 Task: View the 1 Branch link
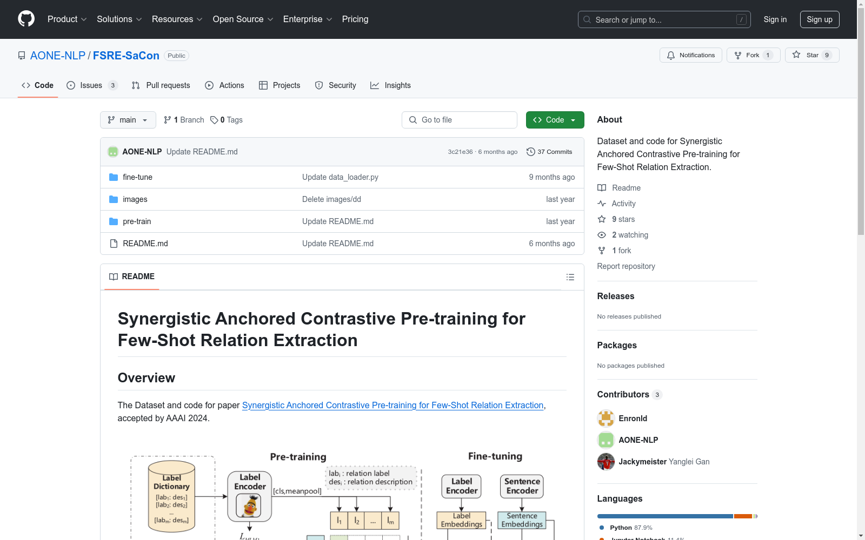(x=184, y=120)
